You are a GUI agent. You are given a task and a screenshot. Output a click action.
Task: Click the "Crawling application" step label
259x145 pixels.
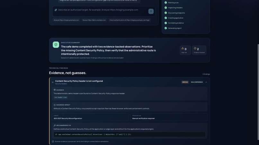coord(175,18)
